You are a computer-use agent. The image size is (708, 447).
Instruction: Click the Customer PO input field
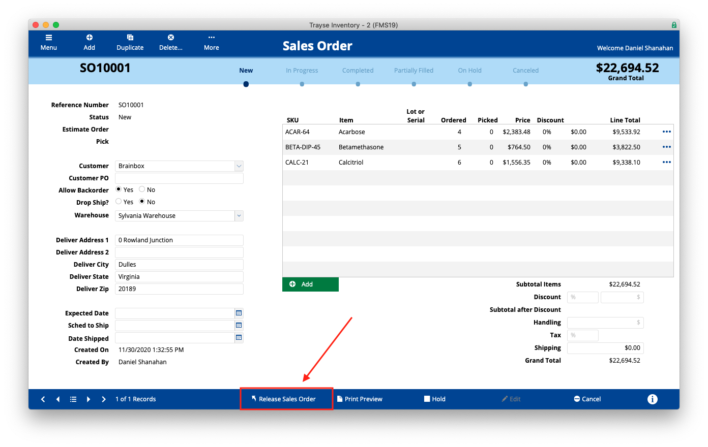pos(179,178)
